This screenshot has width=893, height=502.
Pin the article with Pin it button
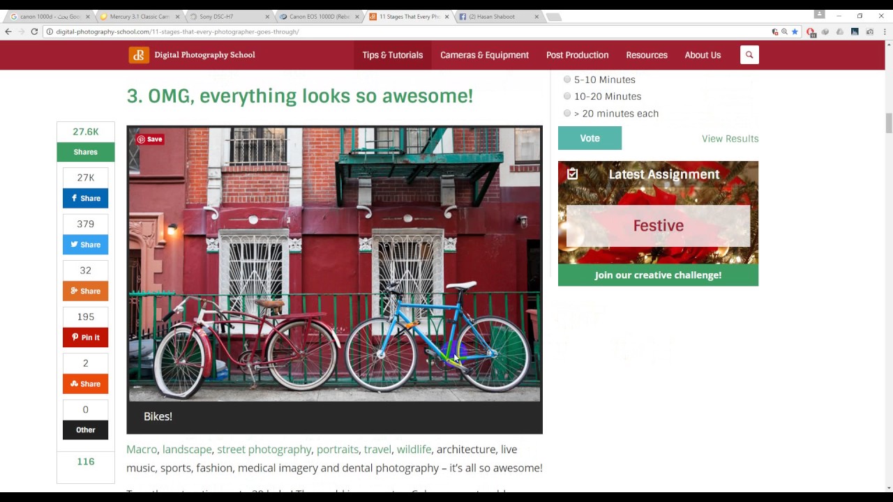pyautogui.click(x=85, y=337)
